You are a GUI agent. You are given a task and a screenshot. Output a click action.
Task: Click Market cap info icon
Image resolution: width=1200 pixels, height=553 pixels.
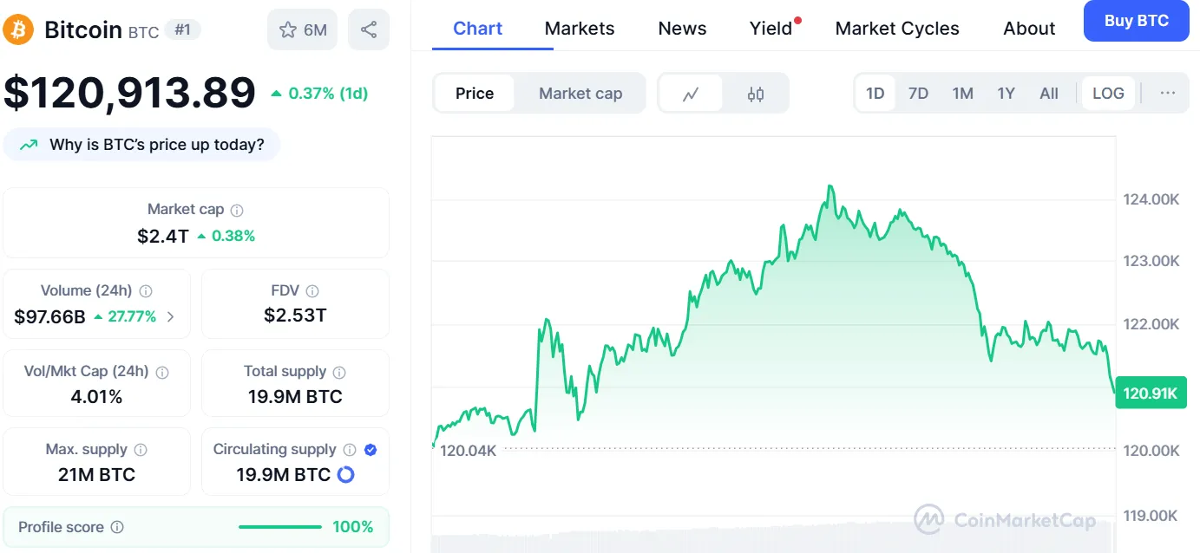[237, 210]
